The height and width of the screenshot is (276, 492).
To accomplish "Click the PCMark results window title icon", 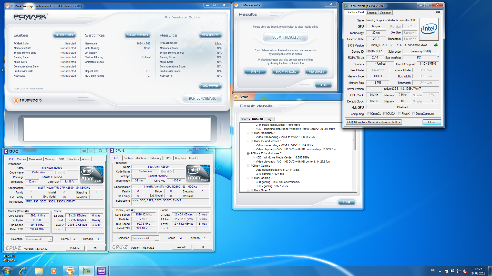I will [237, 5].
